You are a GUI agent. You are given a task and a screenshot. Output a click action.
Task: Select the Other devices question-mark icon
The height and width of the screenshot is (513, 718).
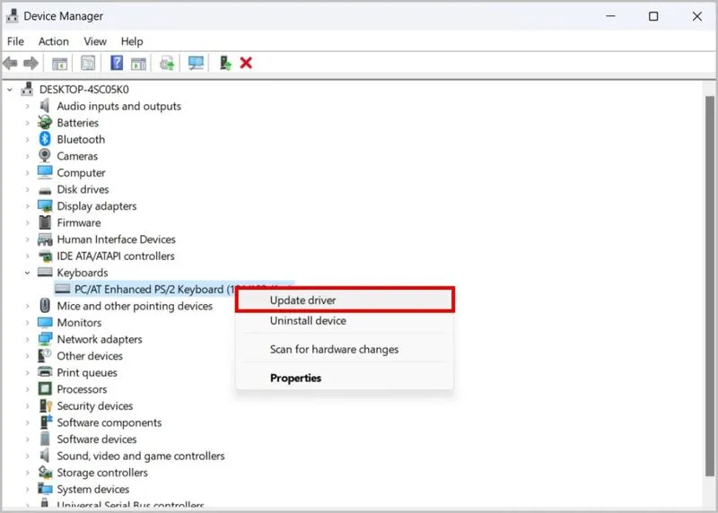tap(45, 355)
